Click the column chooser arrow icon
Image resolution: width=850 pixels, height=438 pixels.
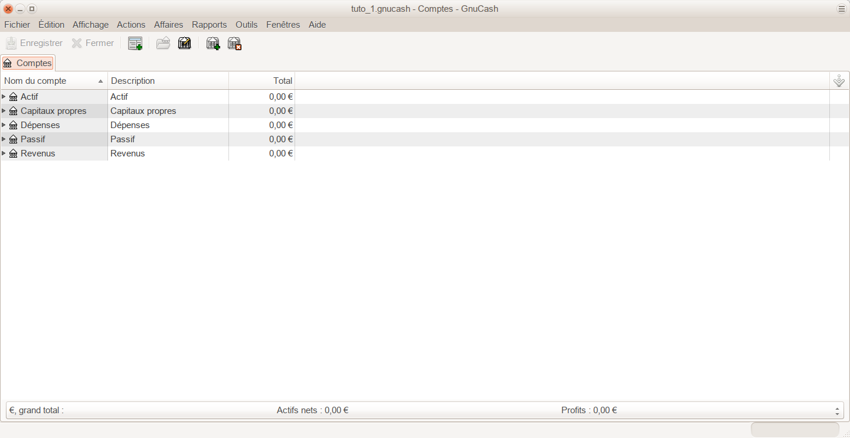pos(839,81)
